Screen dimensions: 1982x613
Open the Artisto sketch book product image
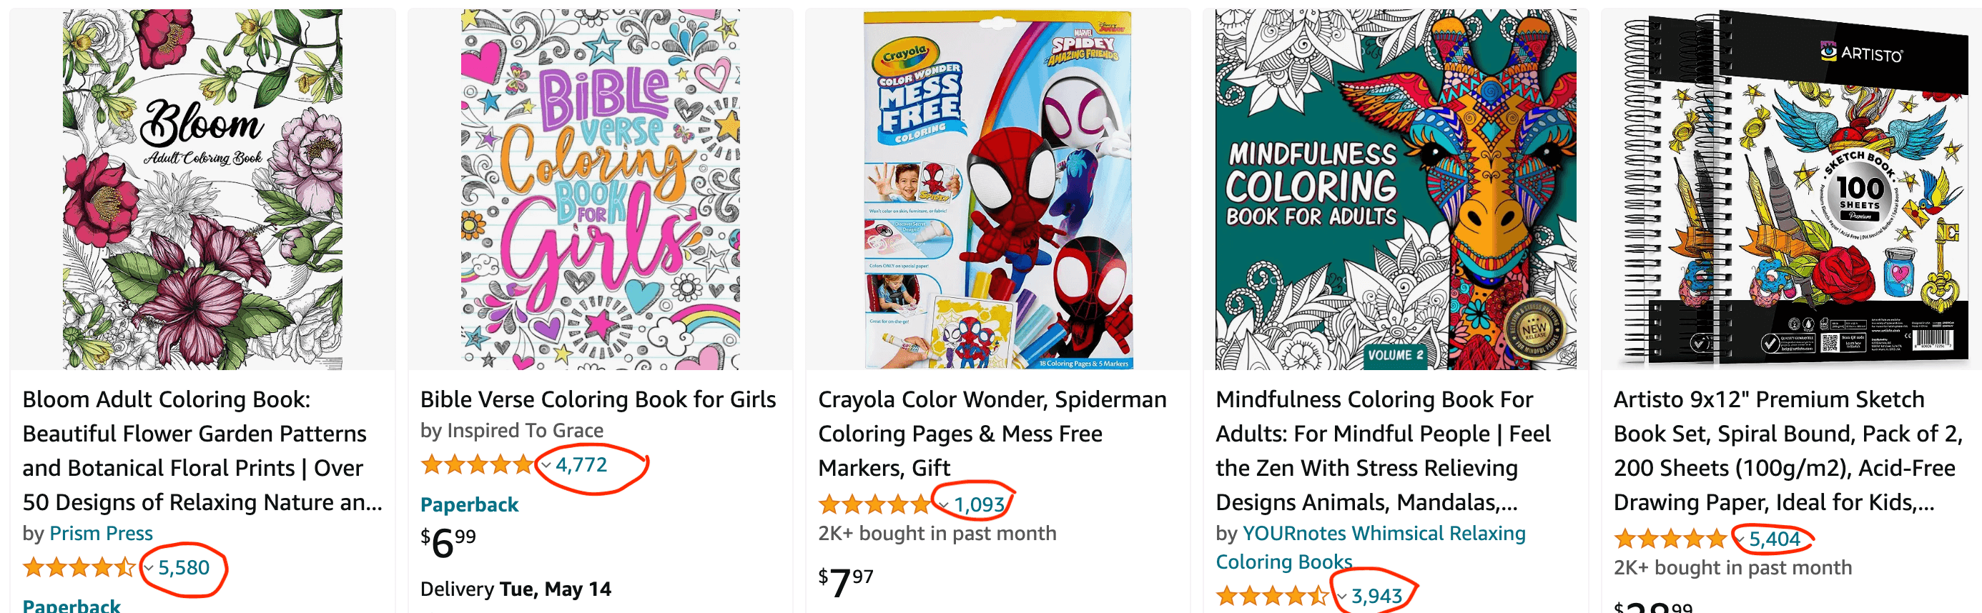coord(1793,189)
